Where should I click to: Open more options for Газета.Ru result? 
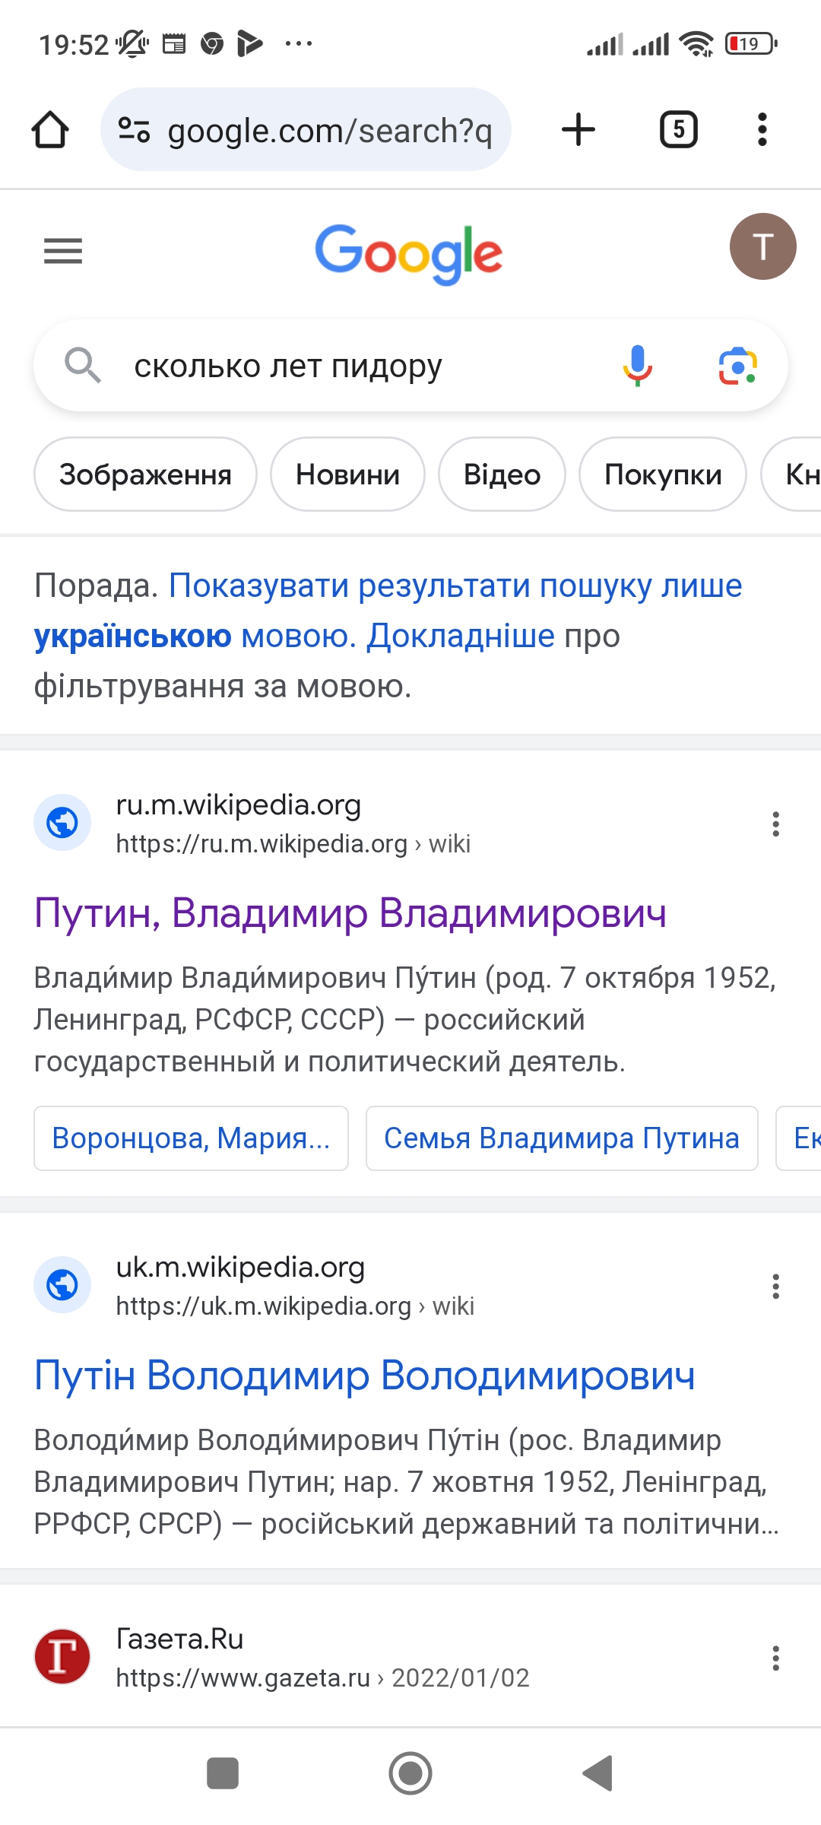(775, 1658)
